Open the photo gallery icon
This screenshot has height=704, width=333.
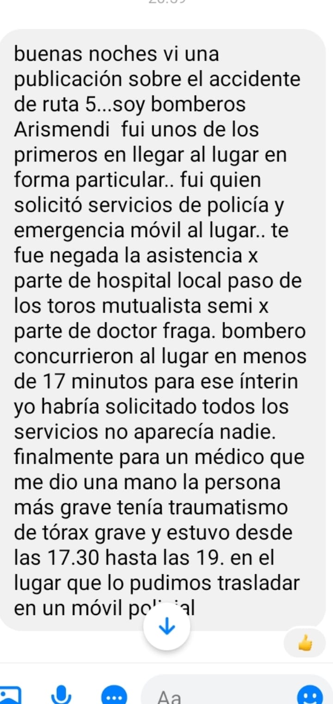(10, 696)
